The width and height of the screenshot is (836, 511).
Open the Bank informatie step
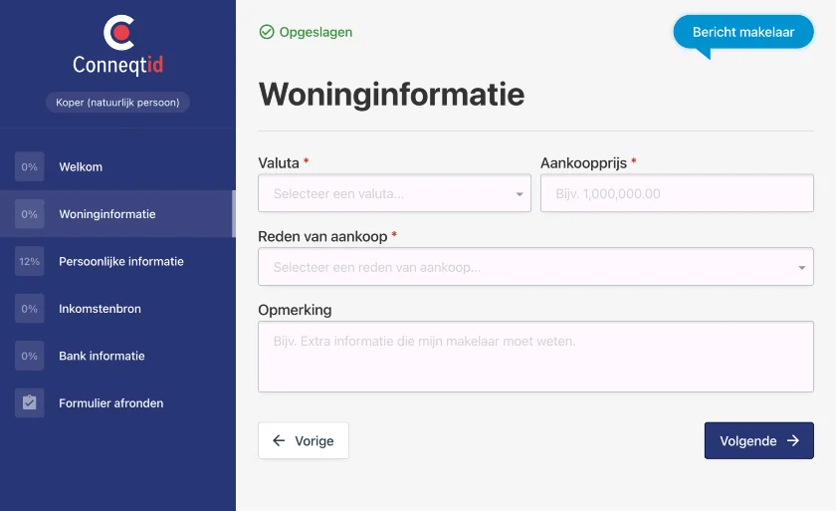[117, 356]
